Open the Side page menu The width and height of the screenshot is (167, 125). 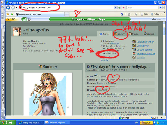pos(145,14)
